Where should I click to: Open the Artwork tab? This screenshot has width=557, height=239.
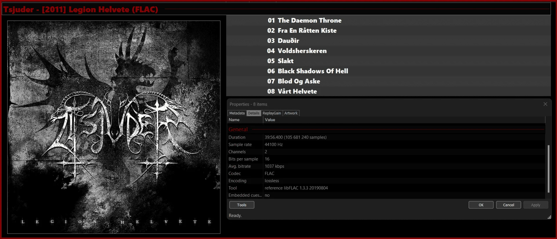[291, 113]
